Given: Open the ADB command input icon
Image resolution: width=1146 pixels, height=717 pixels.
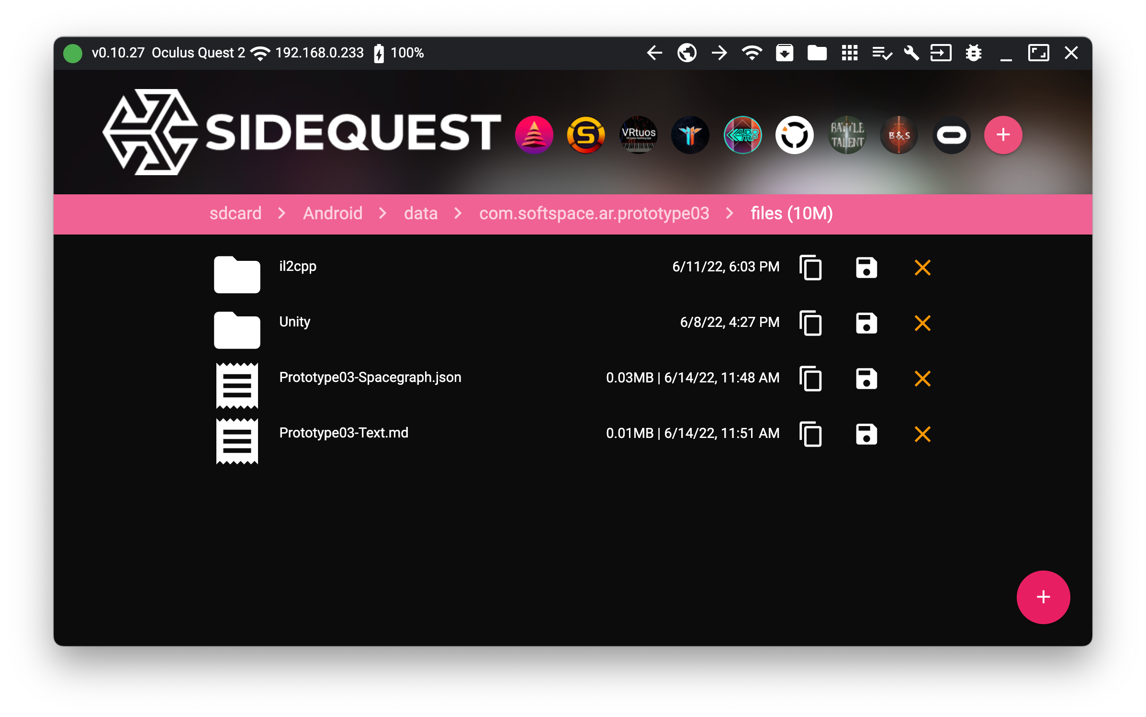Looking at the screenshot, I should pos(941,53).
